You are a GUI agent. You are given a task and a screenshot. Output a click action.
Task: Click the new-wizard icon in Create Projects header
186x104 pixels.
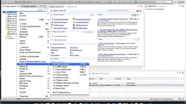(x=91, y=15)
